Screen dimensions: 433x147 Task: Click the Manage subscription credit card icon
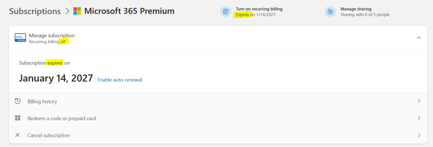point(20,38)
